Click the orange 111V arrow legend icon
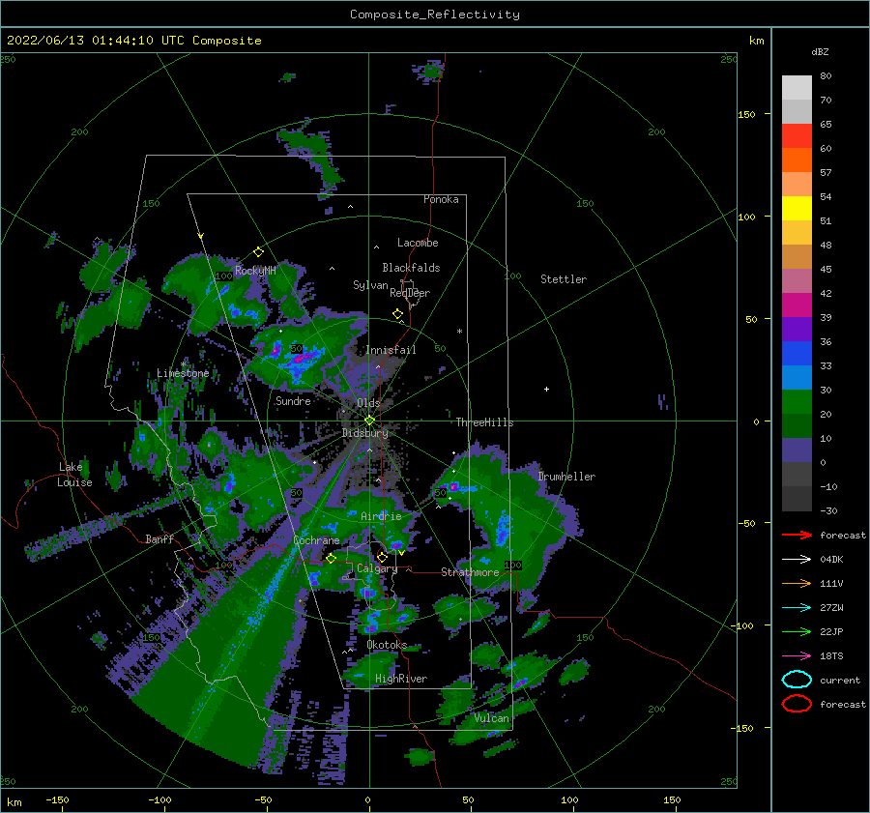The width and height of the screenshot is (870, 813). point(797,583)
